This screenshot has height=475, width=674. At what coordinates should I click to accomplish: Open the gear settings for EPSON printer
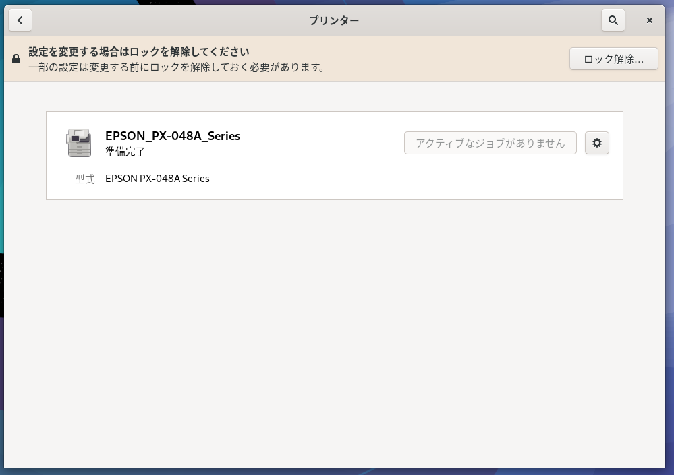point(596,143)
